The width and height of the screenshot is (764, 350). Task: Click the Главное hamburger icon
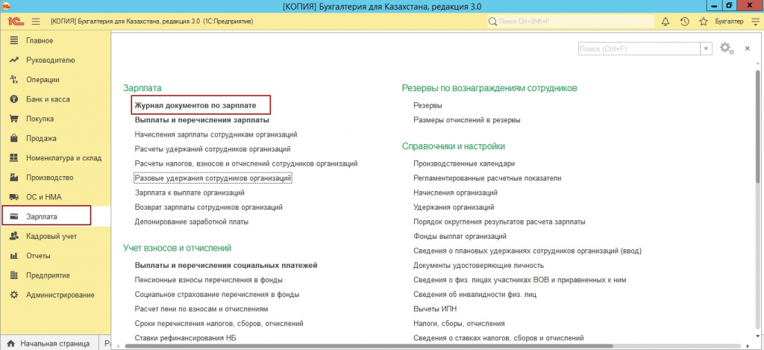pyautogui.click(x=14, y=40)
